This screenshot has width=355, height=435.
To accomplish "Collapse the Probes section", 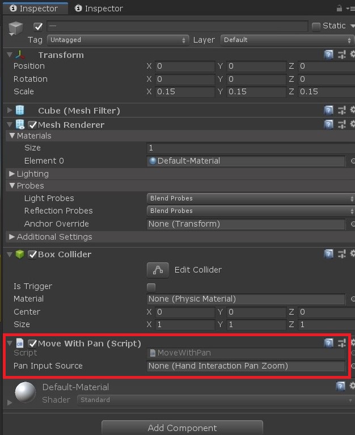I will click(x=12, y=186).
